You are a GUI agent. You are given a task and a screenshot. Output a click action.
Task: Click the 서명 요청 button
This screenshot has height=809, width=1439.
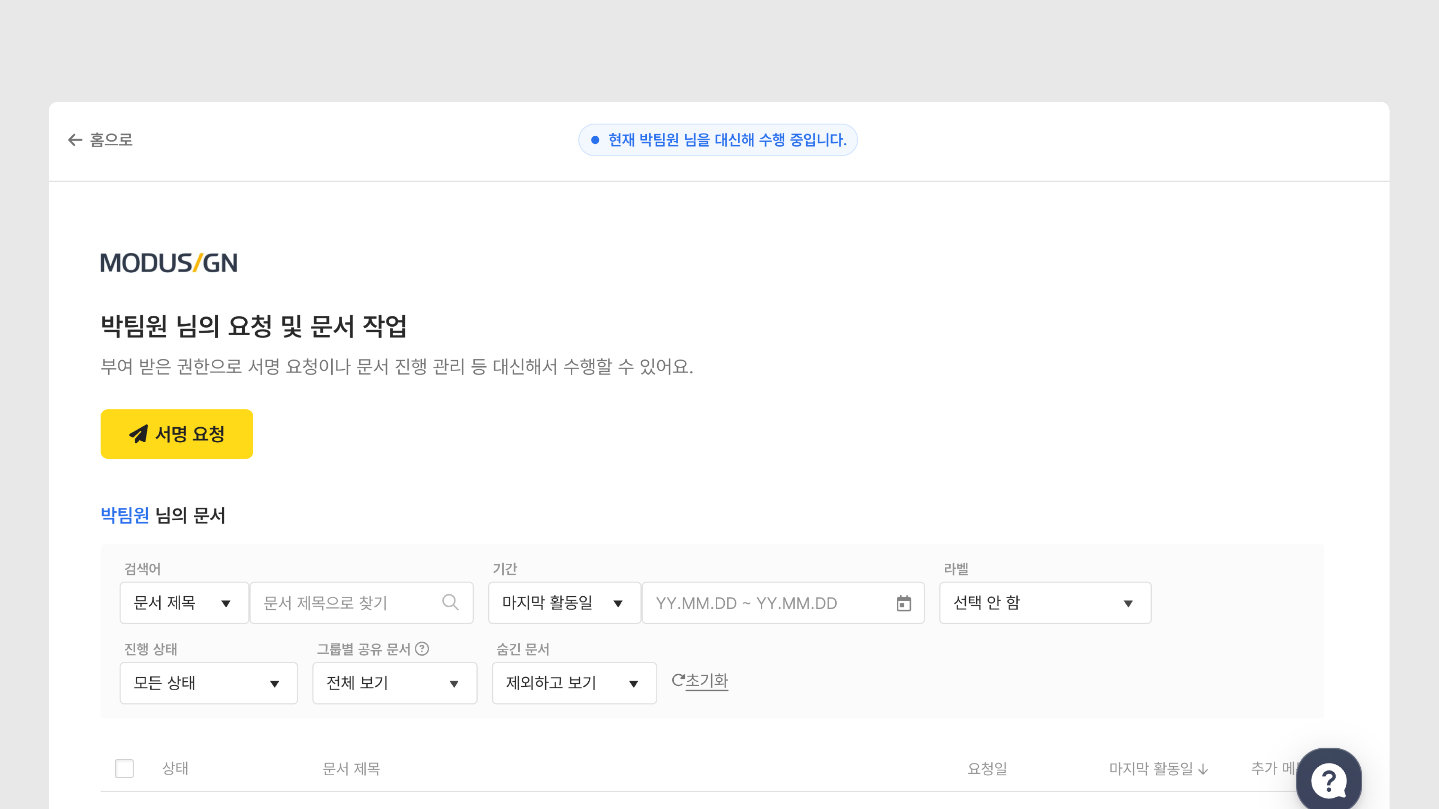(x=177, y=434)
